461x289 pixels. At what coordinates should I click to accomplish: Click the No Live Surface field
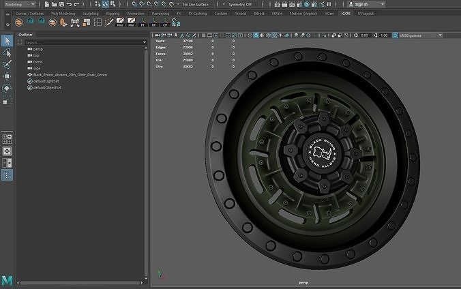coord(196,4)
